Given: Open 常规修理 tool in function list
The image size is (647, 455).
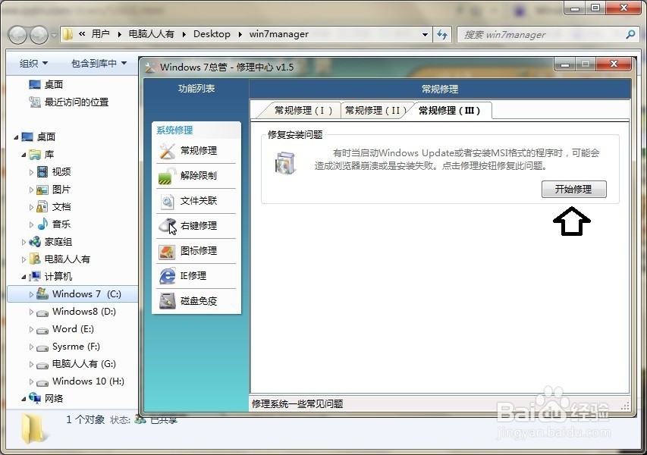Looking at the screenshot, I should pyautogui.click(x=196, y=151).
